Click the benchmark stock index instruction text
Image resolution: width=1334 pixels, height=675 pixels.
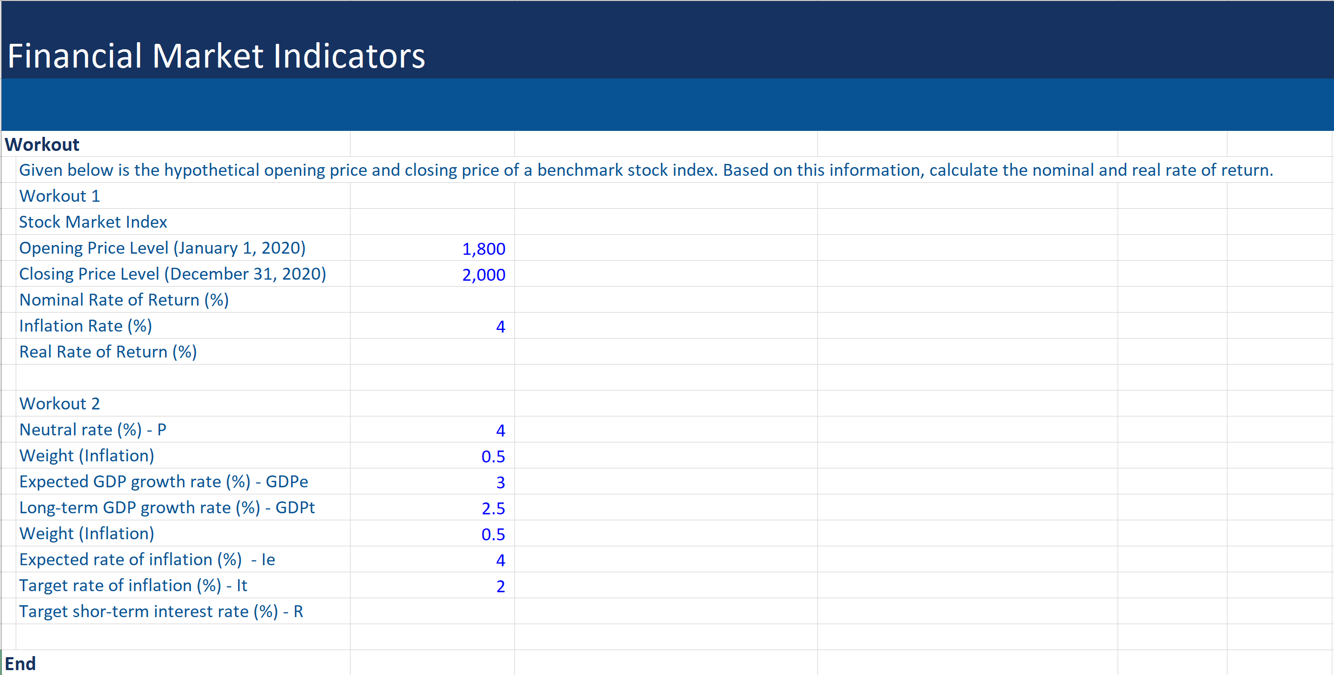646,170
